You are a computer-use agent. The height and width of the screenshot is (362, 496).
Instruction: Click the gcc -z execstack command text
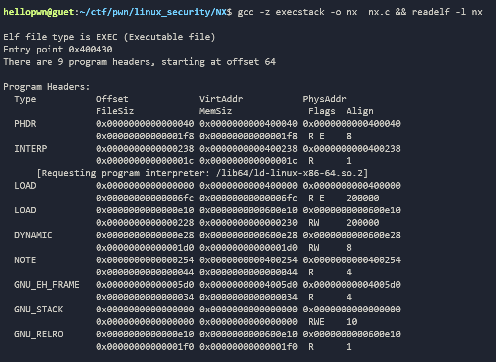click(281, 12)
